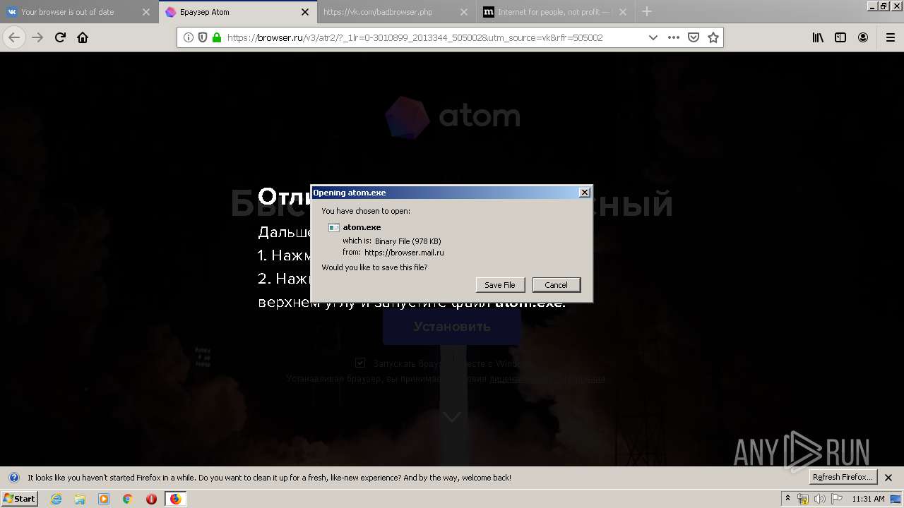This screenshot has width=904, height=508.
Task: Switch to vk.com/badbrowser.php tab
Action: pos(395,12)
